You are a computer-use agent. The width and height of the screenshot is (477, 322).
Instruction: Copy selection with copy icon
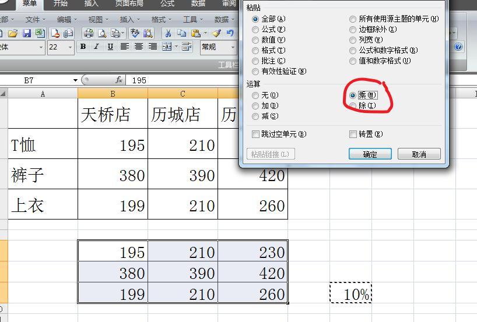181,33
